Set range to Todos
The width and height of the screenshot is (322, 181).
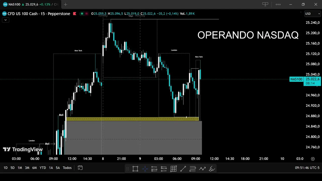[67, 168]
